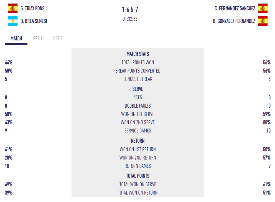Image resolution: width=275 pixels, height=202 pixels.
Task: Select the BREAK POINTS CONVERTED row label
Action: pyautogui.click(x=138, y=71)
